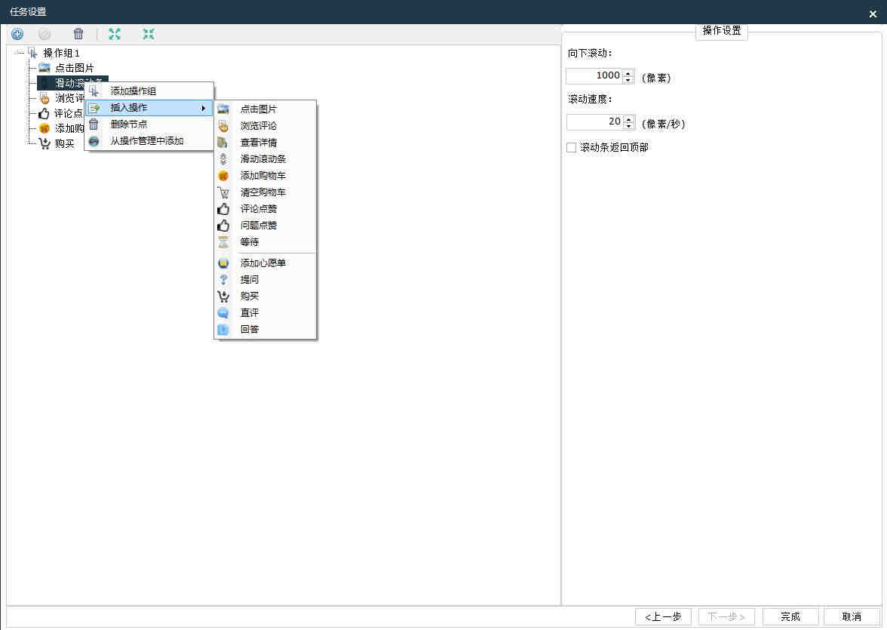Increase 滚动速度 with the up arrow

(x=628, y=119)
